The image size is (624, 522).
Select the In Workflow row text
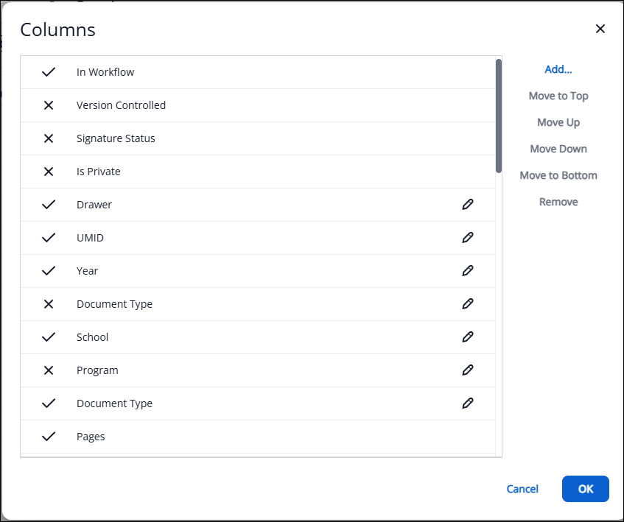(105, 72)
